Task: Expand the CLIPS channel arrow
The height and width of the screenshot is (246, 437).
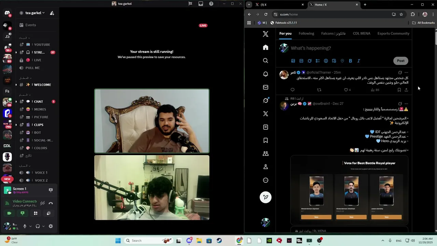Action: (16, 125)
